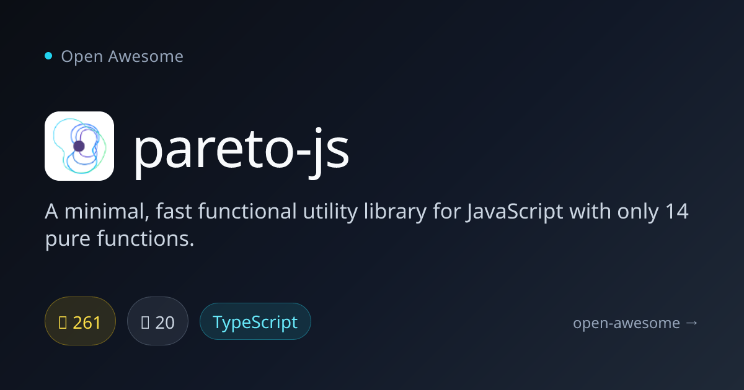
Task: Click the cyan dot beside Open Awesome
Action: (48, 56)
